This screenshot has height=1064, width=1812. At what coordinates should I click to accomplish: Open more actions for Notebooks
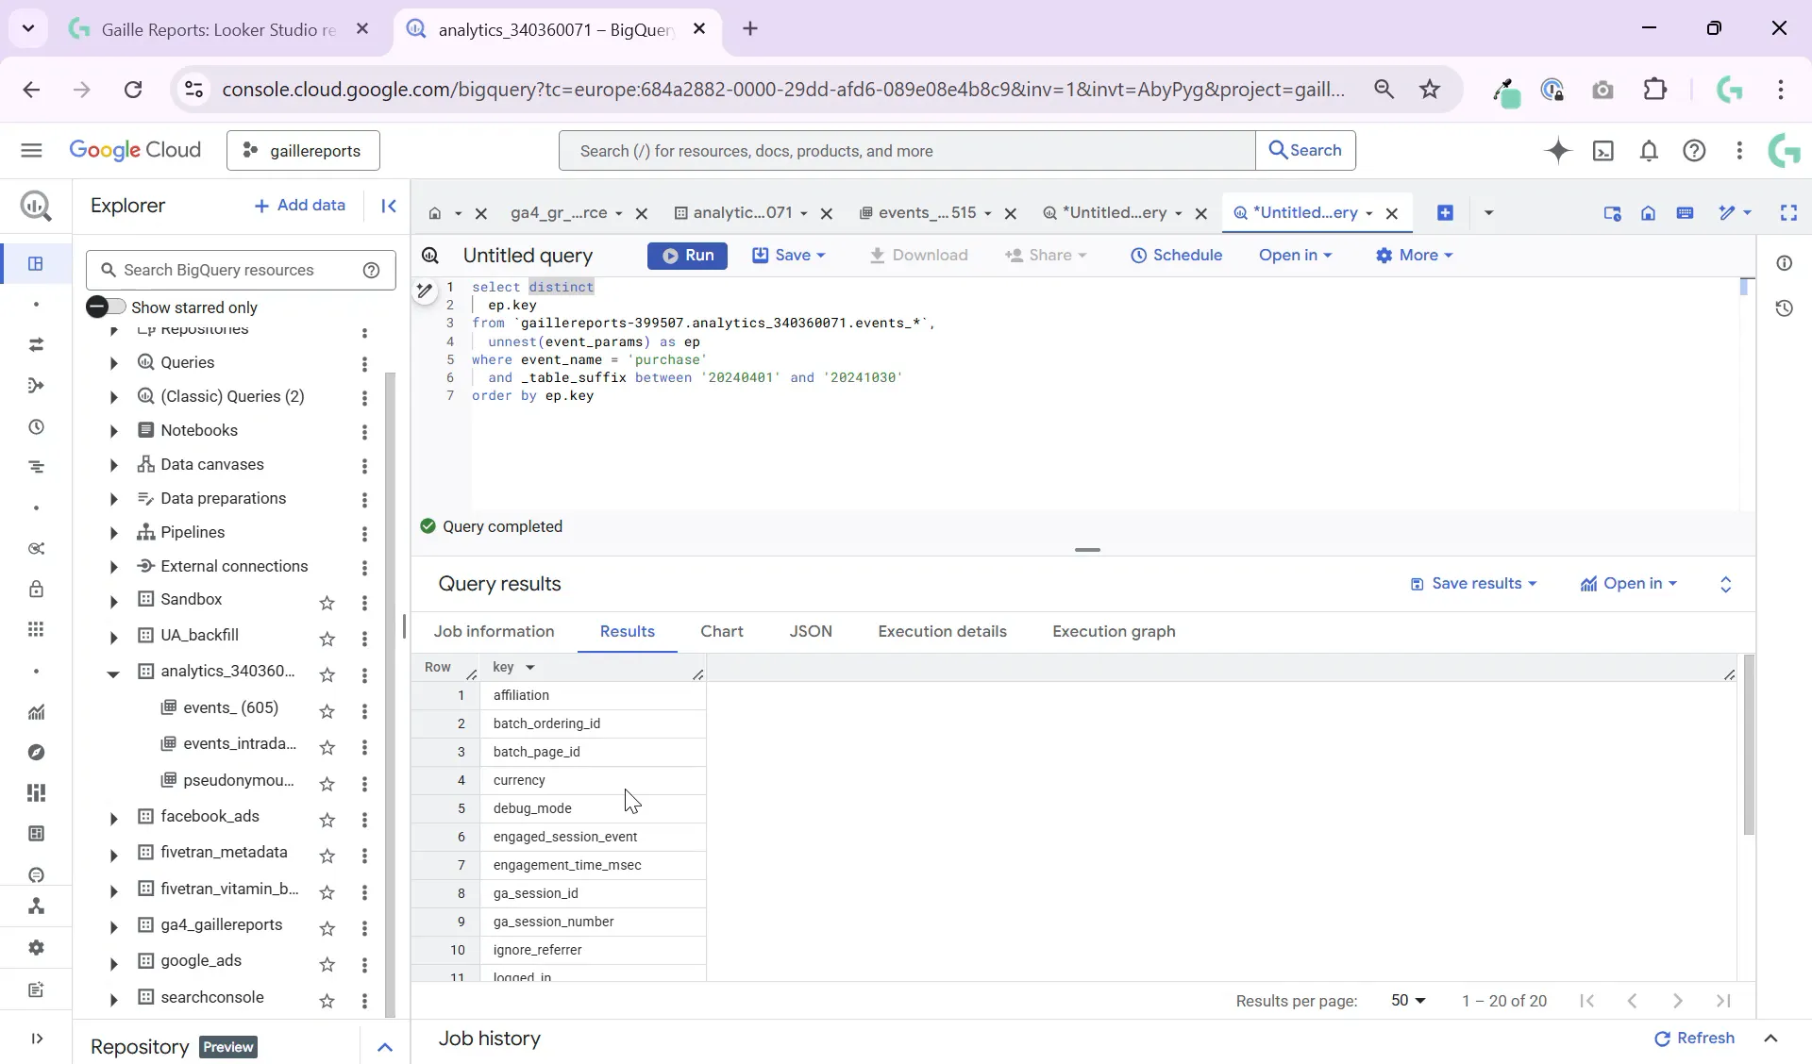(x=364, y=432)
